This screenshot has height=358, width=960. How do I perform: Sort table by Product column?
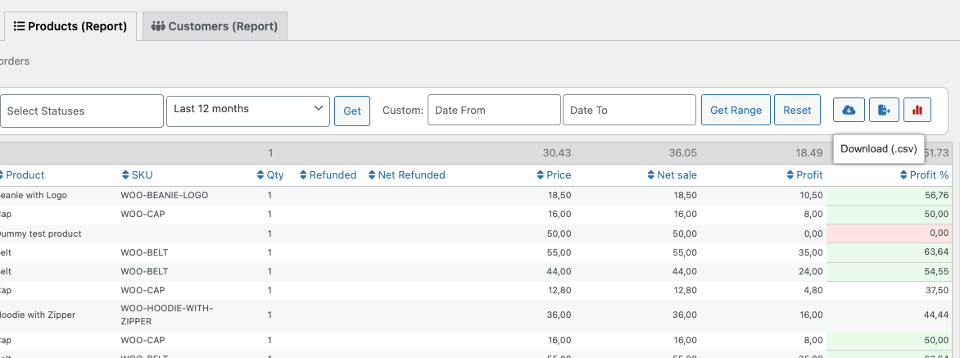click(x=25, y=174)
